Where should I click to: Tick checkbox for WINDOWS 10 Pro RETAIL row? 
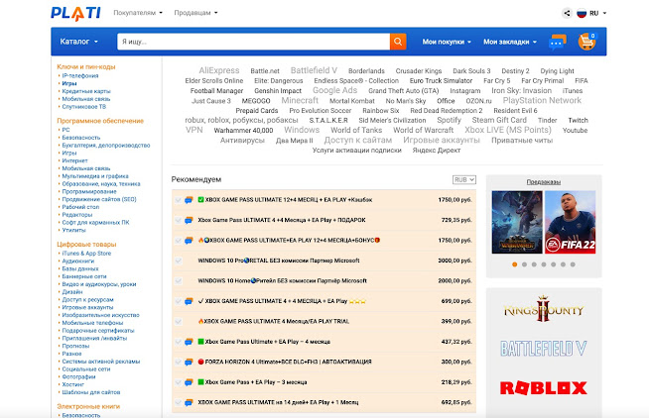178,261
